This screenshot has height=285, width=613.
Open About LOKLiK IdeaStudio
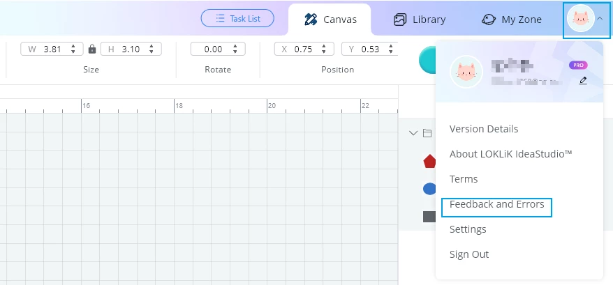click(510, 154)
